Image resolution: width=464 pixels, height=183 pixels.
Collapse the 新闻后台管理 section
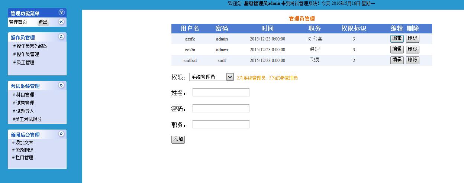point(61,134)
